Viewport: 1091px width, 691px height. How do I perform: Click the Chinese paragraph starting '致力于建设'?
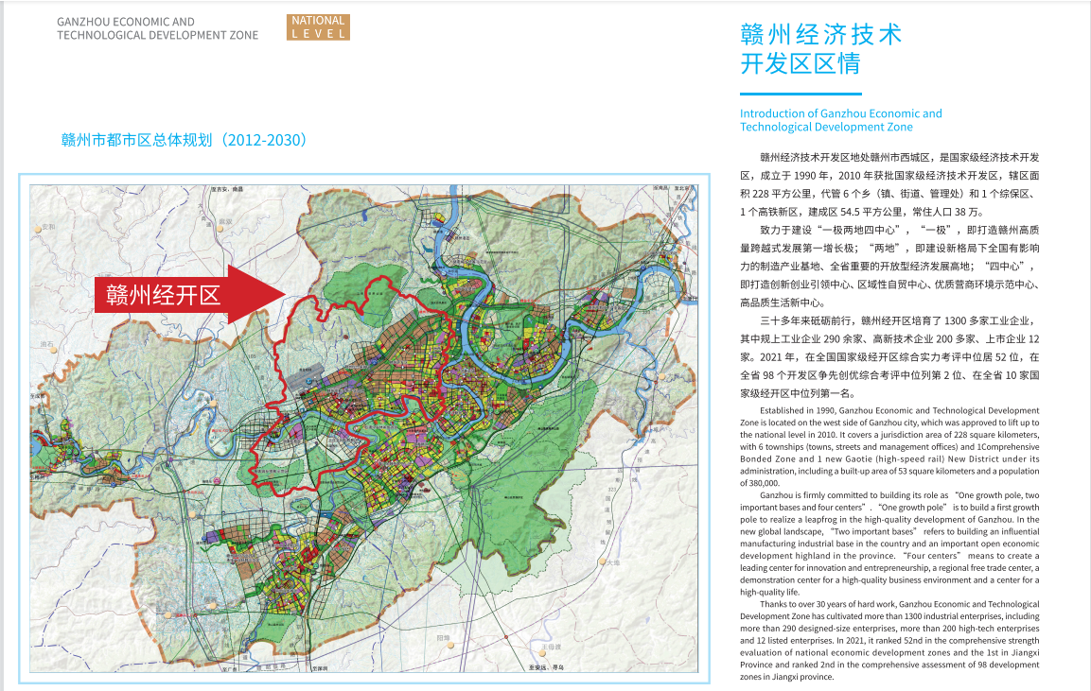[889, 267]
